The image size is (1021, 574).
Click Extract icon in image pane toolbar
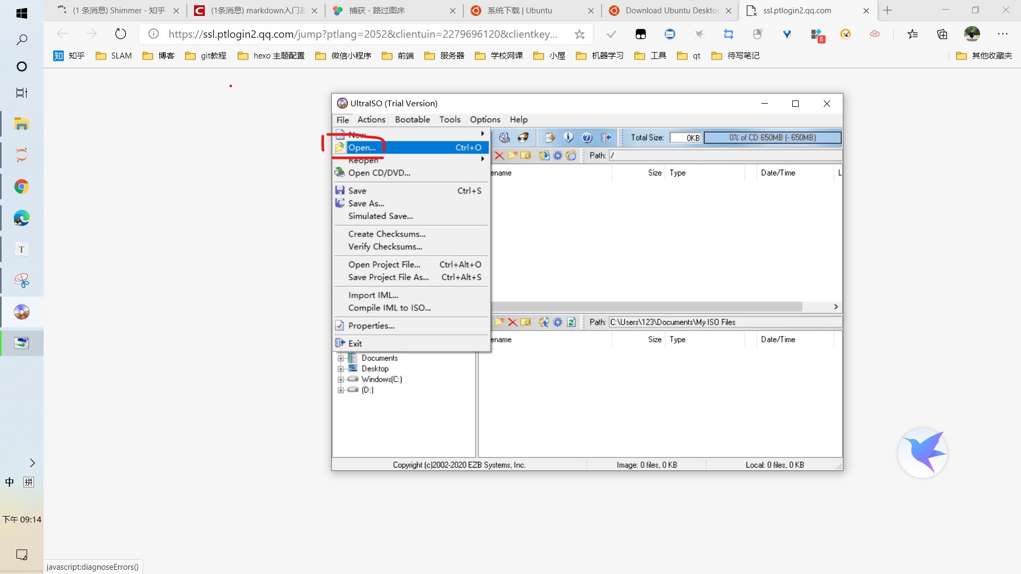(544, 155)
